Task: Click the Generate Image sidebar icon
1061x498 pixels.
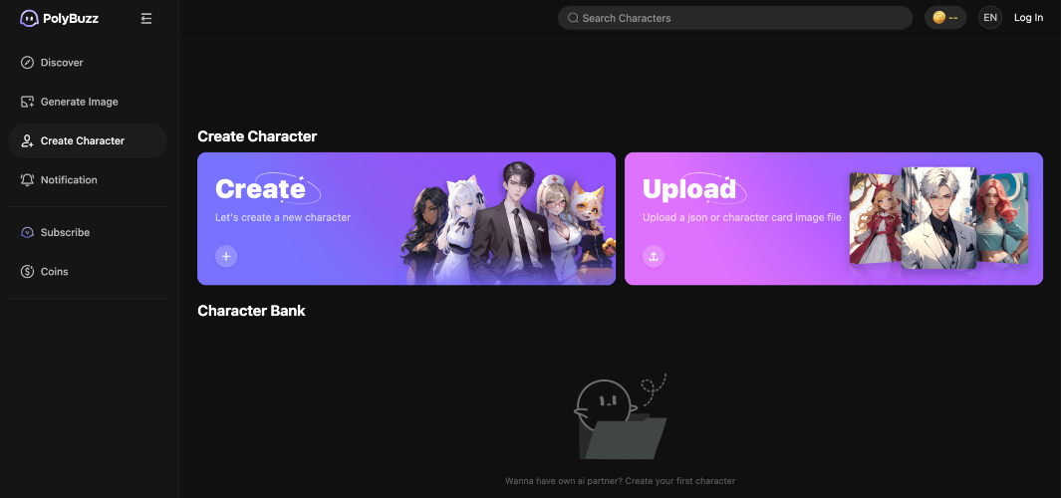Action: (27, 102)
